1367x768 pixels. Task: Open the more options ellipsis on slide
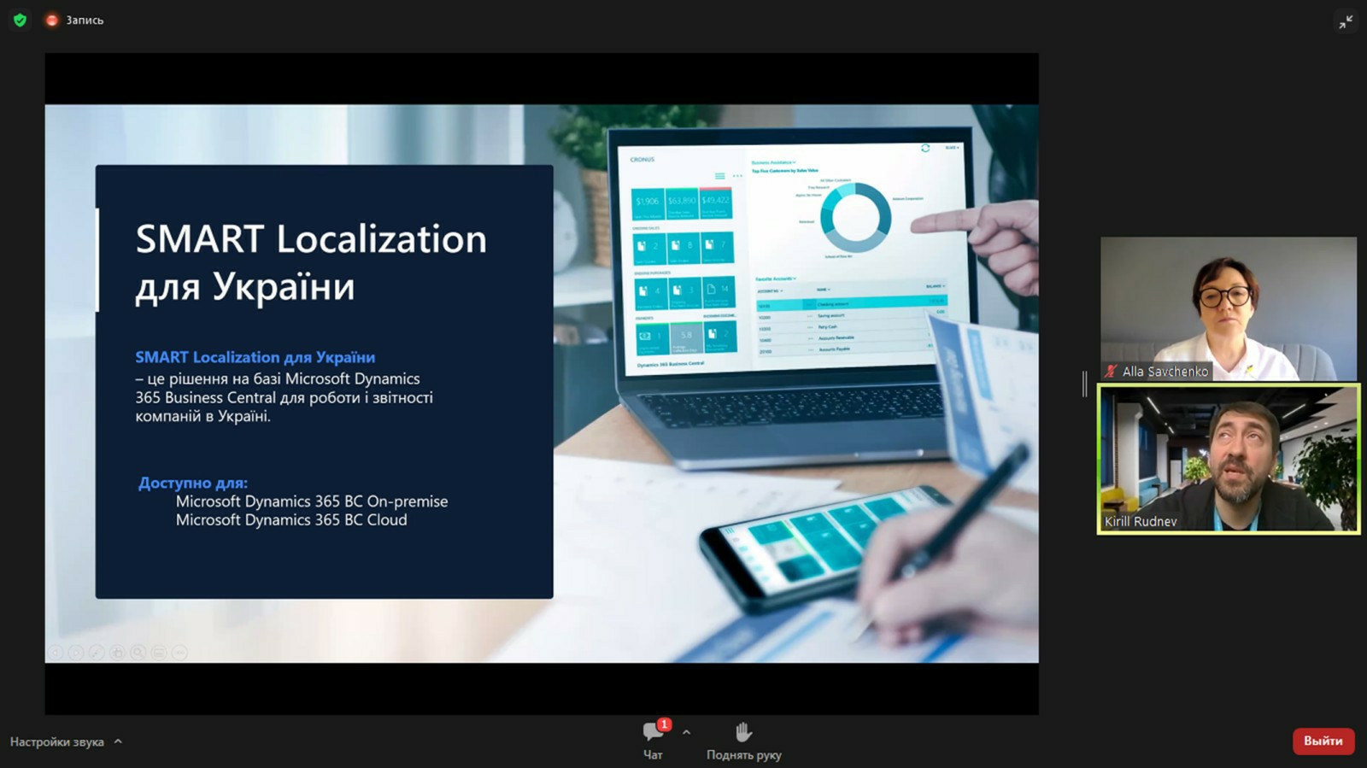tap(179, 653)
